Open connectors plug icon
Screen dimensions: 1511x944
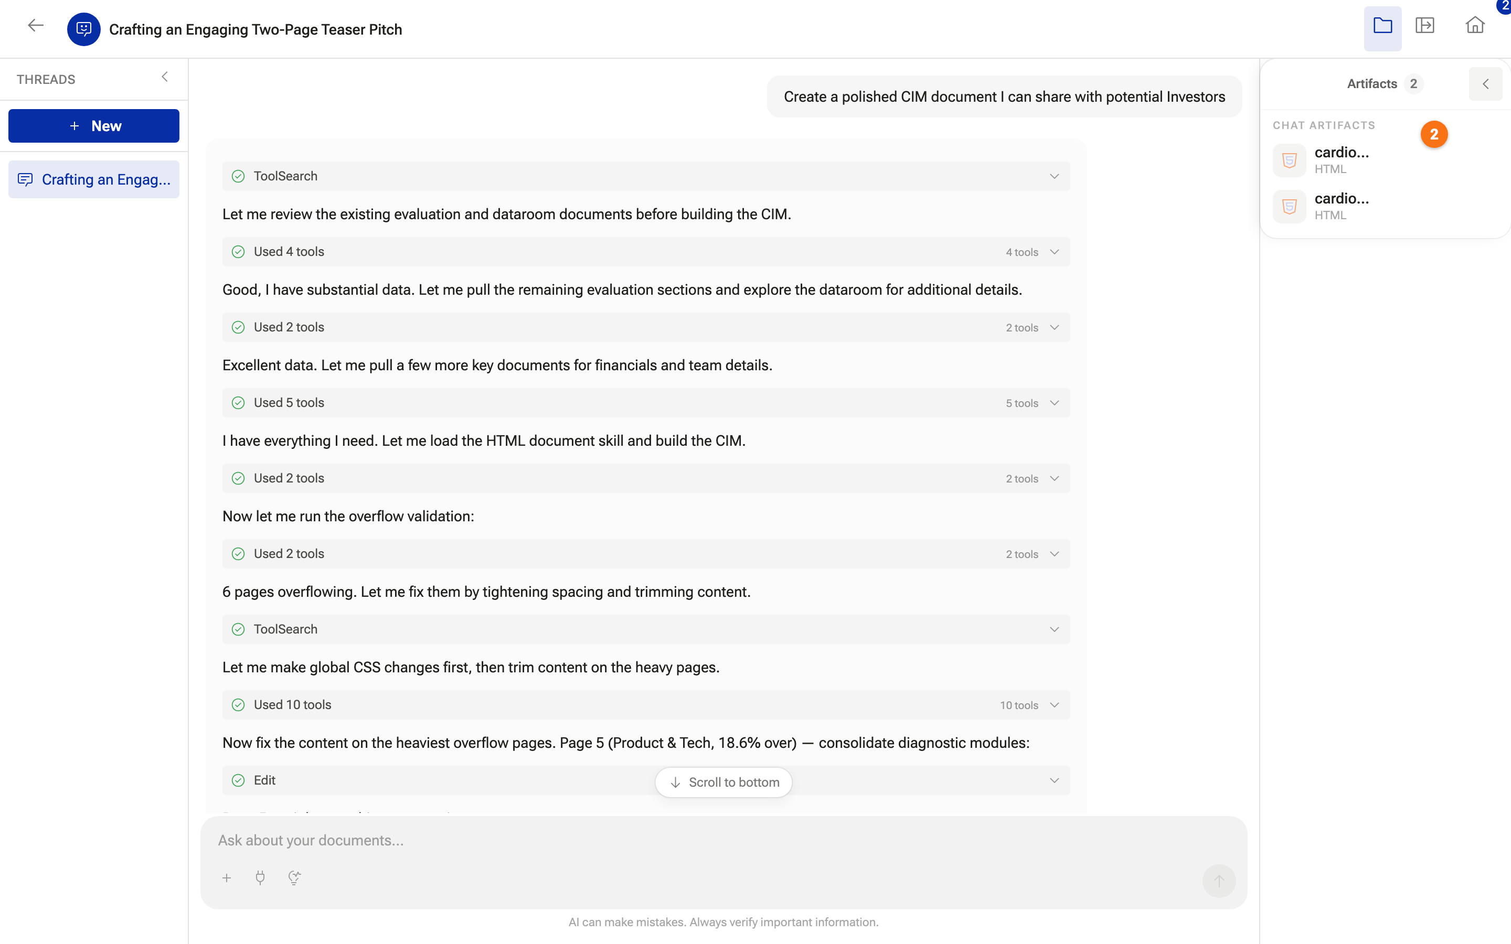point(260,878)
